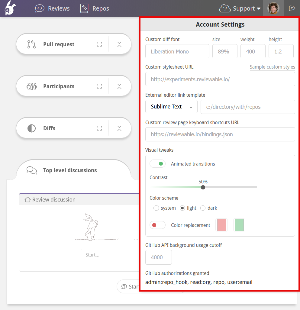The height and width of the screenshot is (310, 300).
Task: Open the Sample custom styles link
Action: click(x=272, y=67)
